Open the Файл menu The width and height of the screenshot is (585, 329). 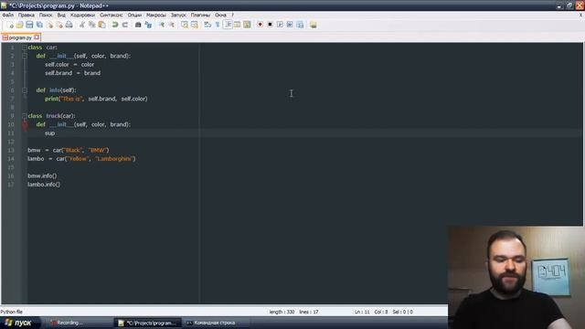[x=8, y=15]
